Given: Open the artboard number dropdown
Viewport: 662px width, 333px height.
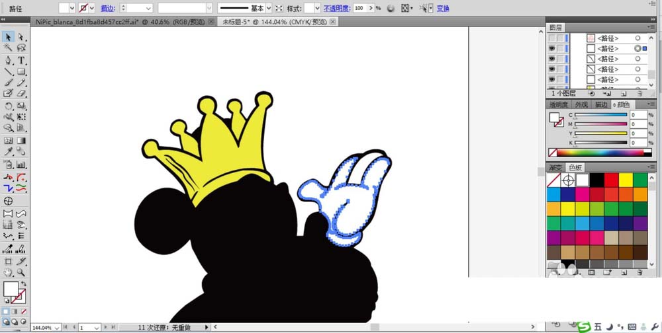Looking at the screenshot, I should pos(96,328).
